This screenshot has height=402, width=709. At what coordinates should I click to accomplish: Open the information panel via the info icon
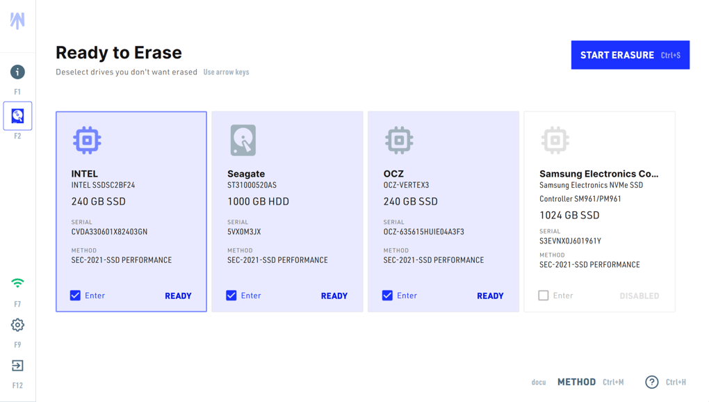17,72
